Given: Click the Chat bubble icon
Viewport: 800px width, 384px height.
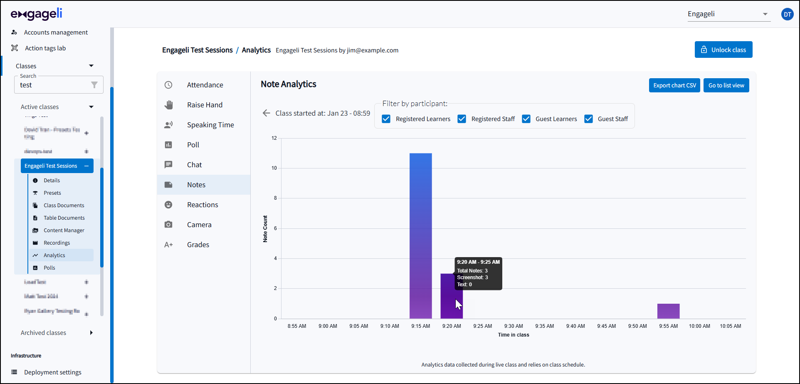Looking at the screenshot, I should [168, 165].
